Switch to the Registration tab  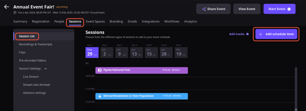pyautogui.click(x=41, y=21)
